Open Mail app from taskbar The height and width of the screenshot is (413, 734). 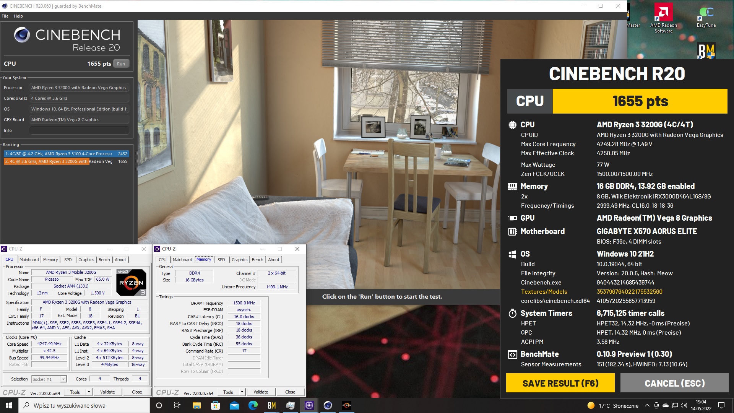pyautogui.click(x=234, y=405)
